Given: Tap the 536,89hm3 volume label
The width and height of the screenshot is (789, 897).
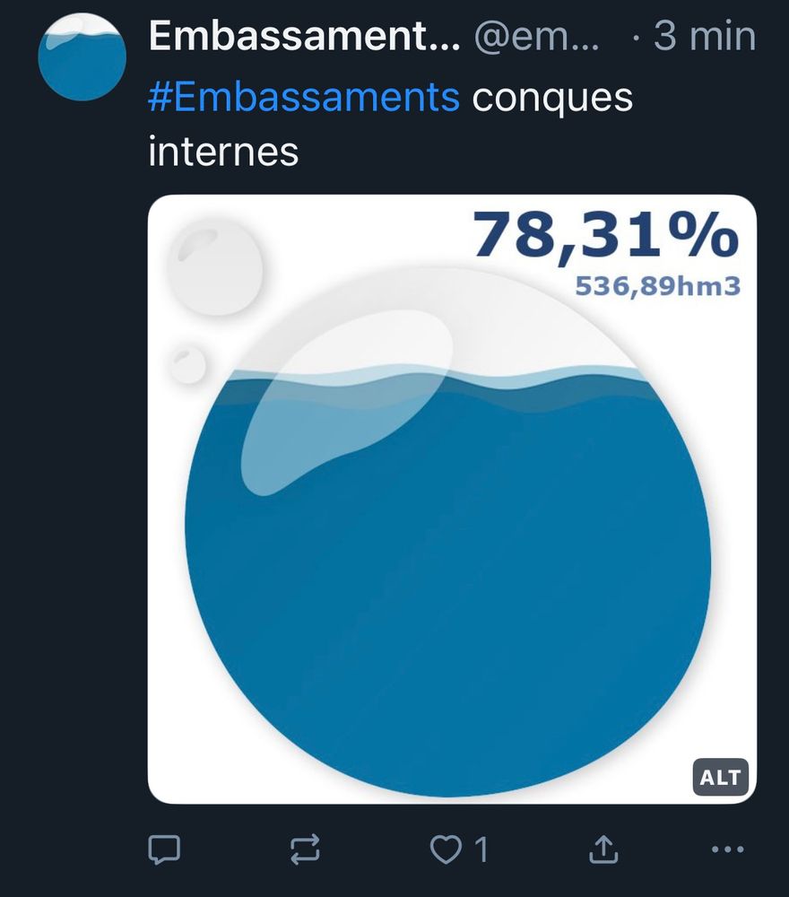Looking at the screenshot, I should pos(657,286).
